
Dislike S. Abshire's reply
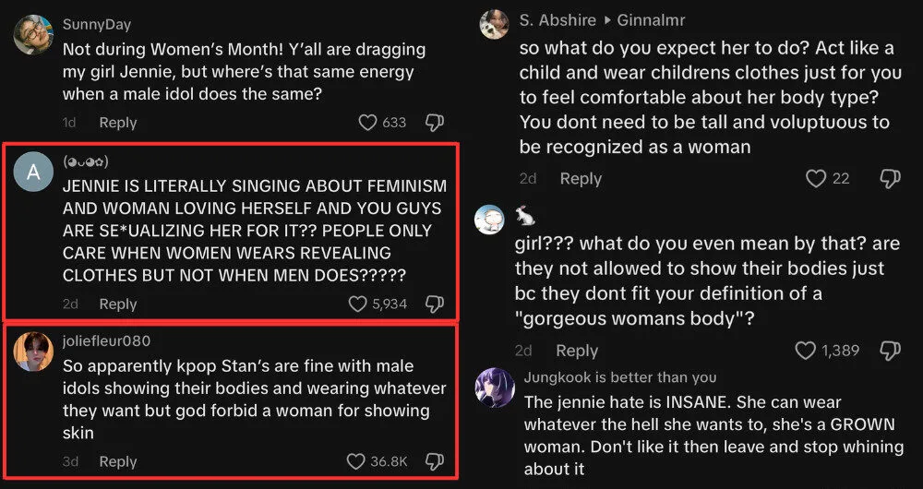(891, 179)
